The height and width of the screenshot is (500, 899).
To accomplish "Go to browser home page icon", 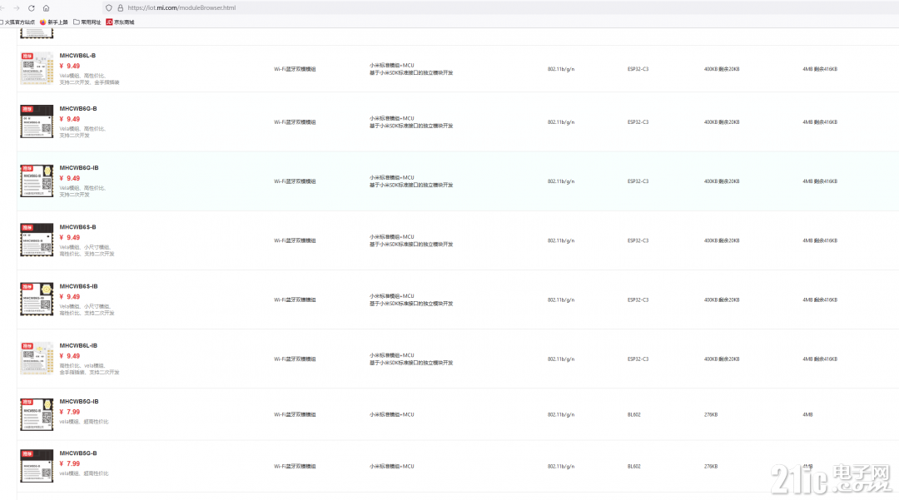I will (47, 8).
